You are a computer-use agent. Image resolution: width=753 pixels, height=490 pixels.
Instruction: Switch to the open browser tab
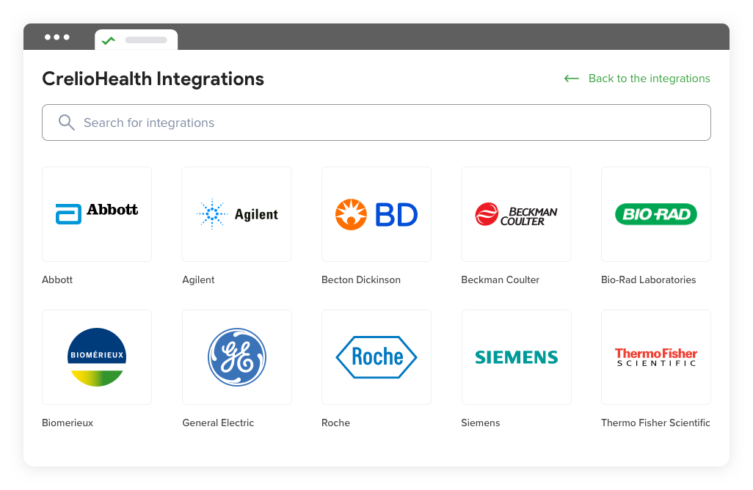point(136,40)
